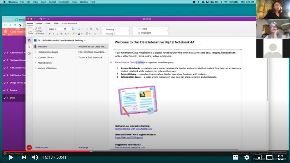This screenshot has width=290, height=163.
Task: Open the Notebooks menu in menu bar
Action: pyautogui.click(x=64, y=2)
